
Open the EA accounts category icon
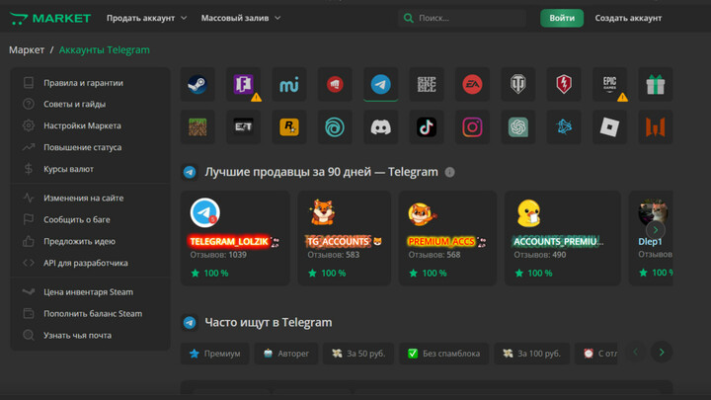(x=472, y=84)
